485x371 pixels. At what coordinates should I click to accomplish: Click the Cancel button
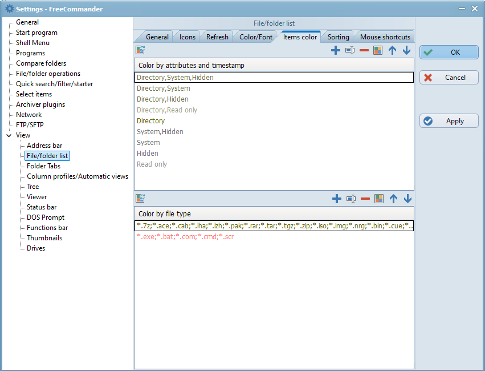pyautogui.click(x=449, y=78)
